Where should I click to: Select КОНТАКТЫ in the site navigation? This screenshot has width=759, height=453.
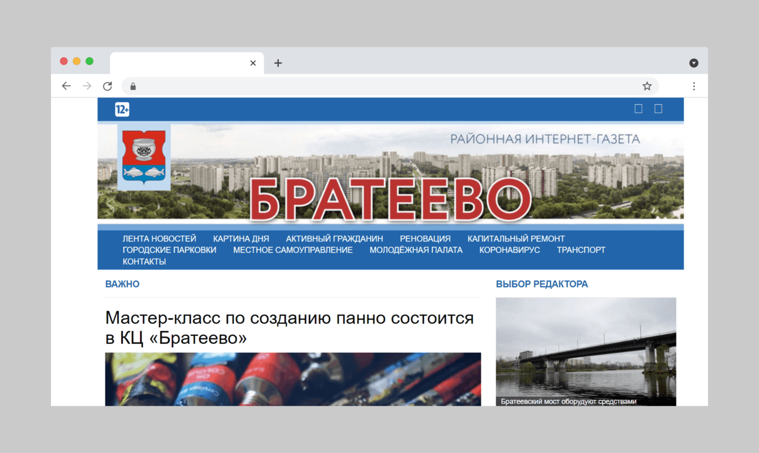[144, 261]
